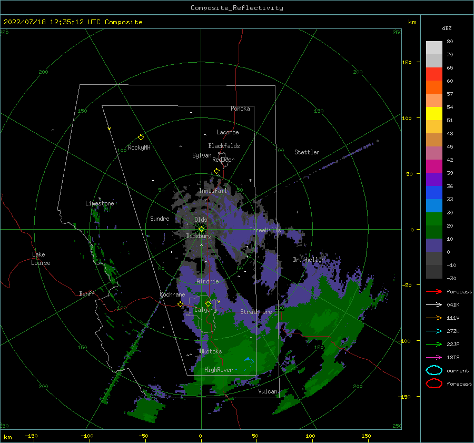Select the 20 dBZ green color swatch

tap(434, 232)
